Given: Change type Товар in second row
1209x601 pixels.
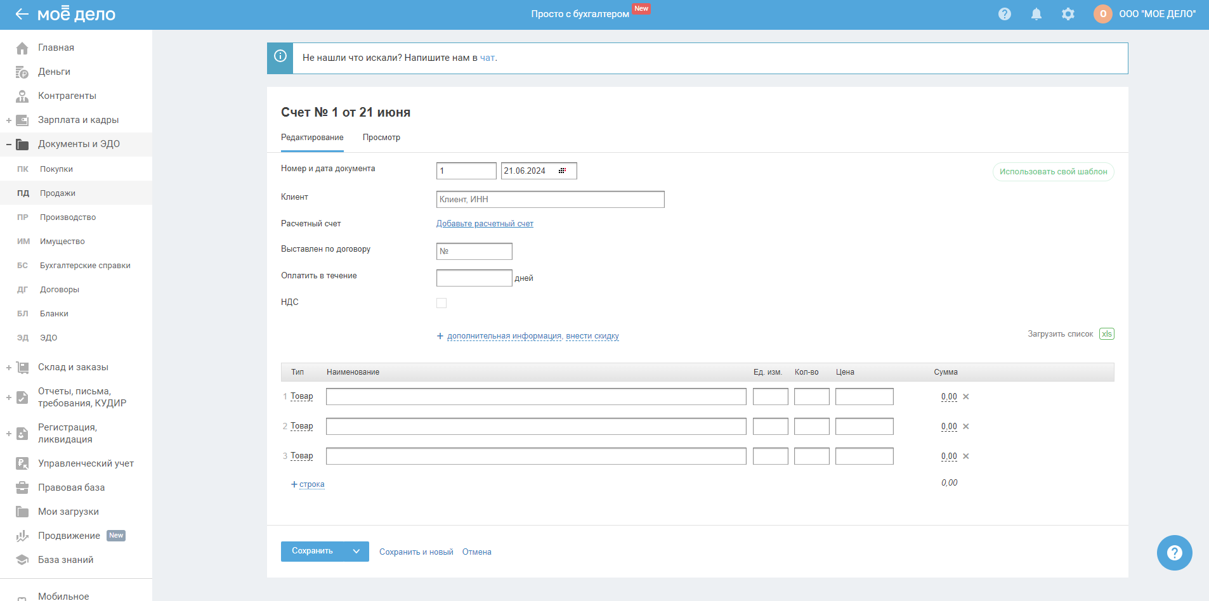Looking at the screenshot, I should click(x=302, y=427).
